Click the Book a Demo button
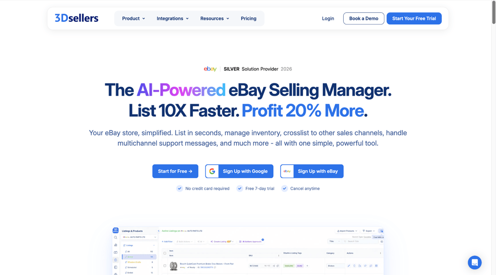Viewport: 496px width, 275px height. (x=364, y=18)
